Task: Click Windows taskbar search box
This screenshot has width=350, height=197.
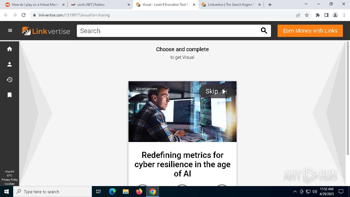Action: tap(52, 192)
